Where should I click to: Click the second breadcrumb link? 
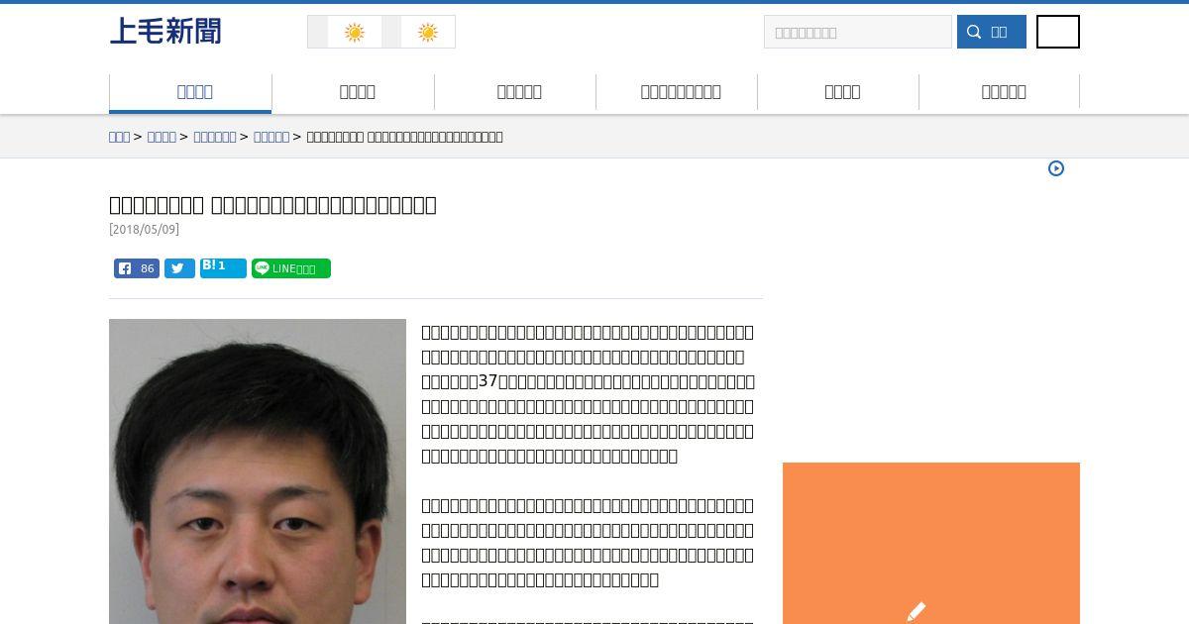point(162,137)
